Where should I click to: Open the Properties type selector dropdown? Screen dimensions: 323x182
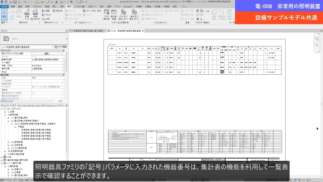(67, 39)
